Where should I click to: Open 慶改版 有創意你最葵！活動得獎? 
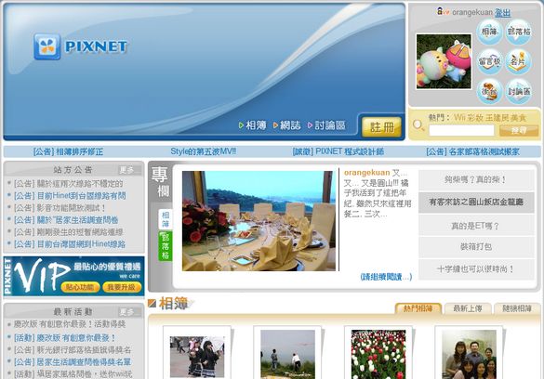[x=70, y=324]
